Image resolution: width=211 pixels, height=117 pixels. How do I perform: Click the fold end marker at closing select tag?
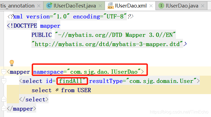4,99
